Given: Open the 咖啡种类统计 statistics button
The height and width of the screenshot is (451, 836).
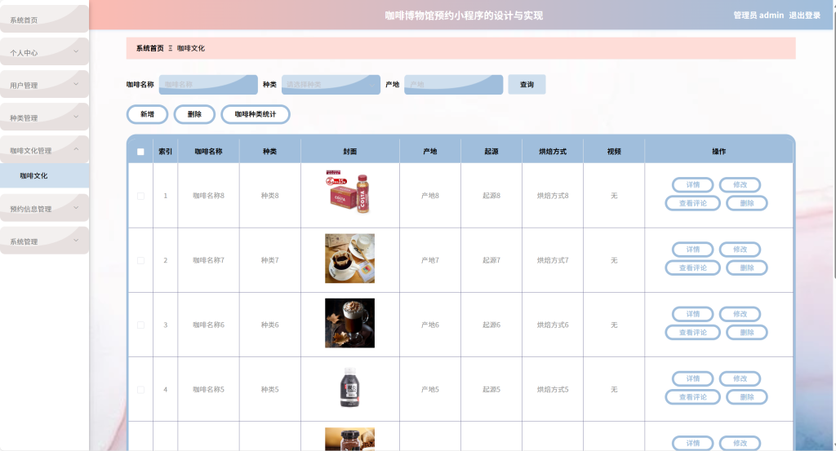Looking at the screenshot, I should pos(256,114).
